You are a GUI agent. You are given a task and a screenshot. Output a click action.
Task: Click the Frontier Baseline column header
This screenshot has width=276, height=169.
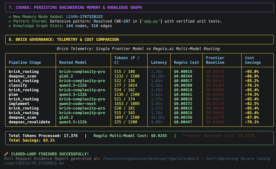coord(215,60)
